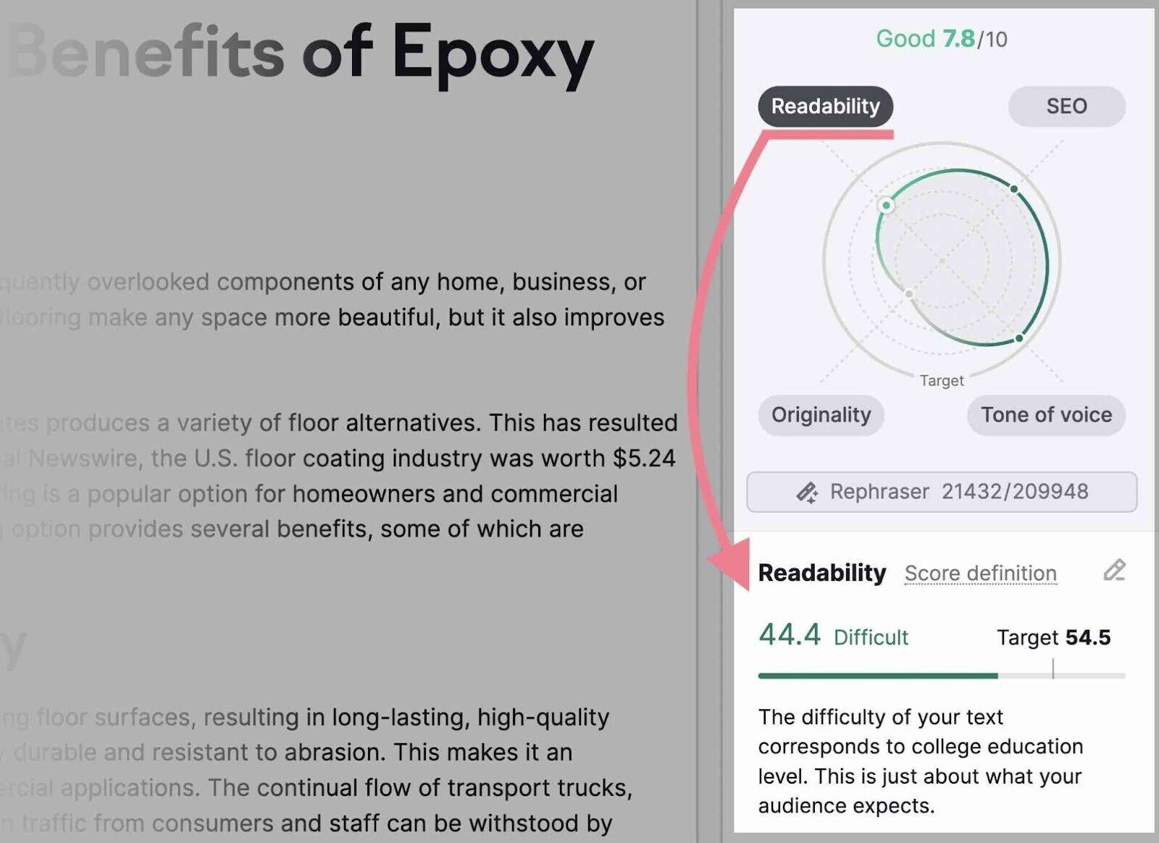Switch to the SEO tab
The image size is (1159, 843).
tap(1066, 106)
